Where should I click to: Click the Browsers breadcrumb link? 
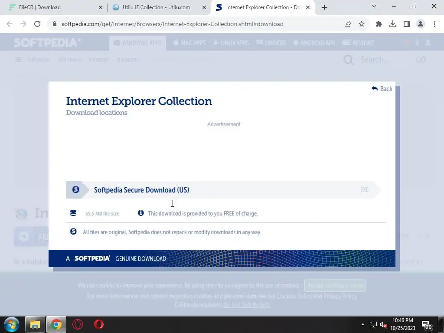point(128,59)
